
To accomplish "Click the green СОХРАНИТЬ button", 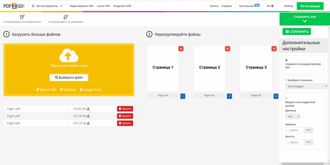I will [296, 32].
